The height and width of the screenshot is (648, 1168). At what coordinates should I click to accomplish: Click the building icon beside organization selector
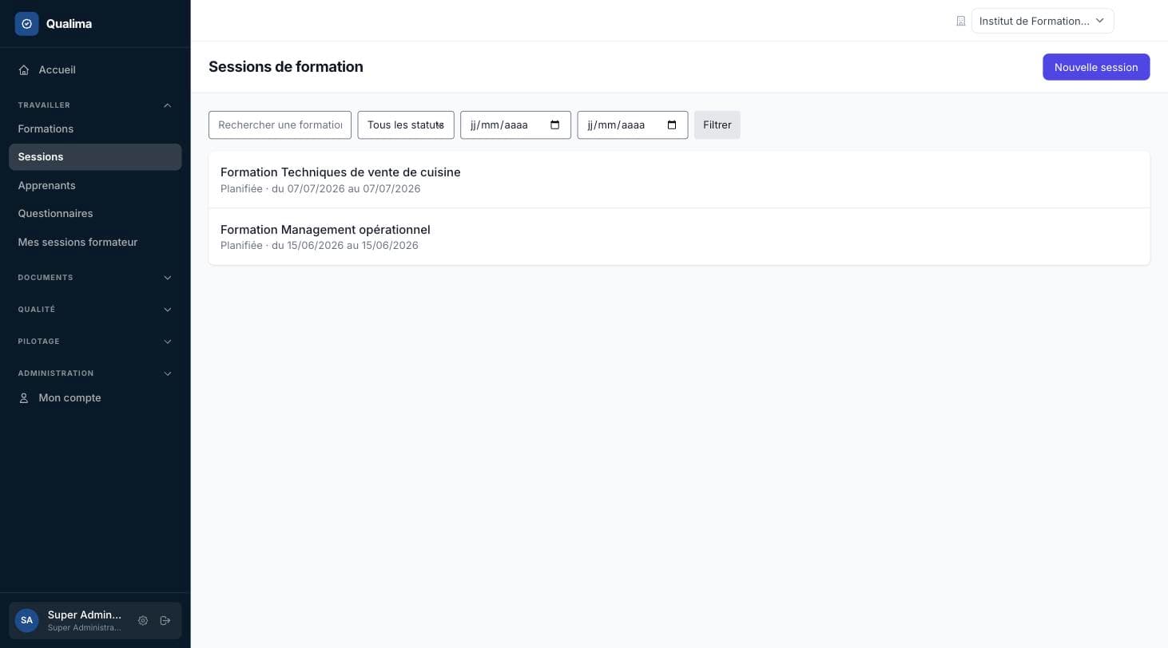click(961, 22)
